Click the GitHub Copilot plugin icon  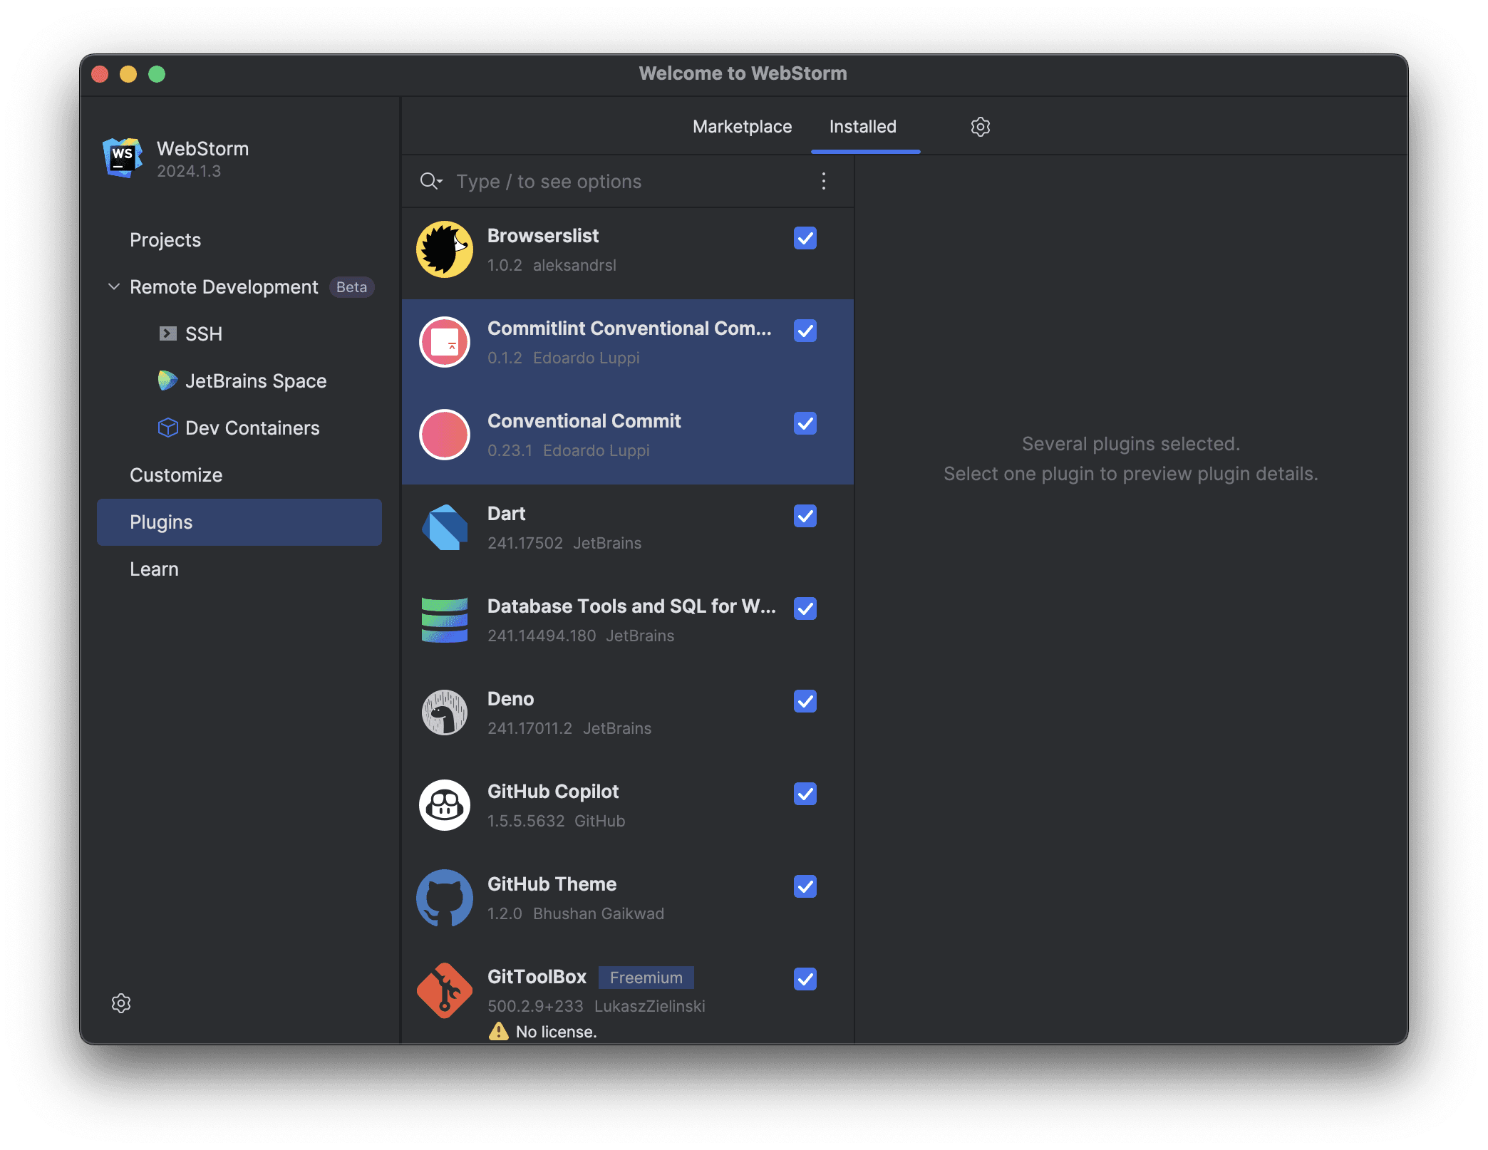444,805
